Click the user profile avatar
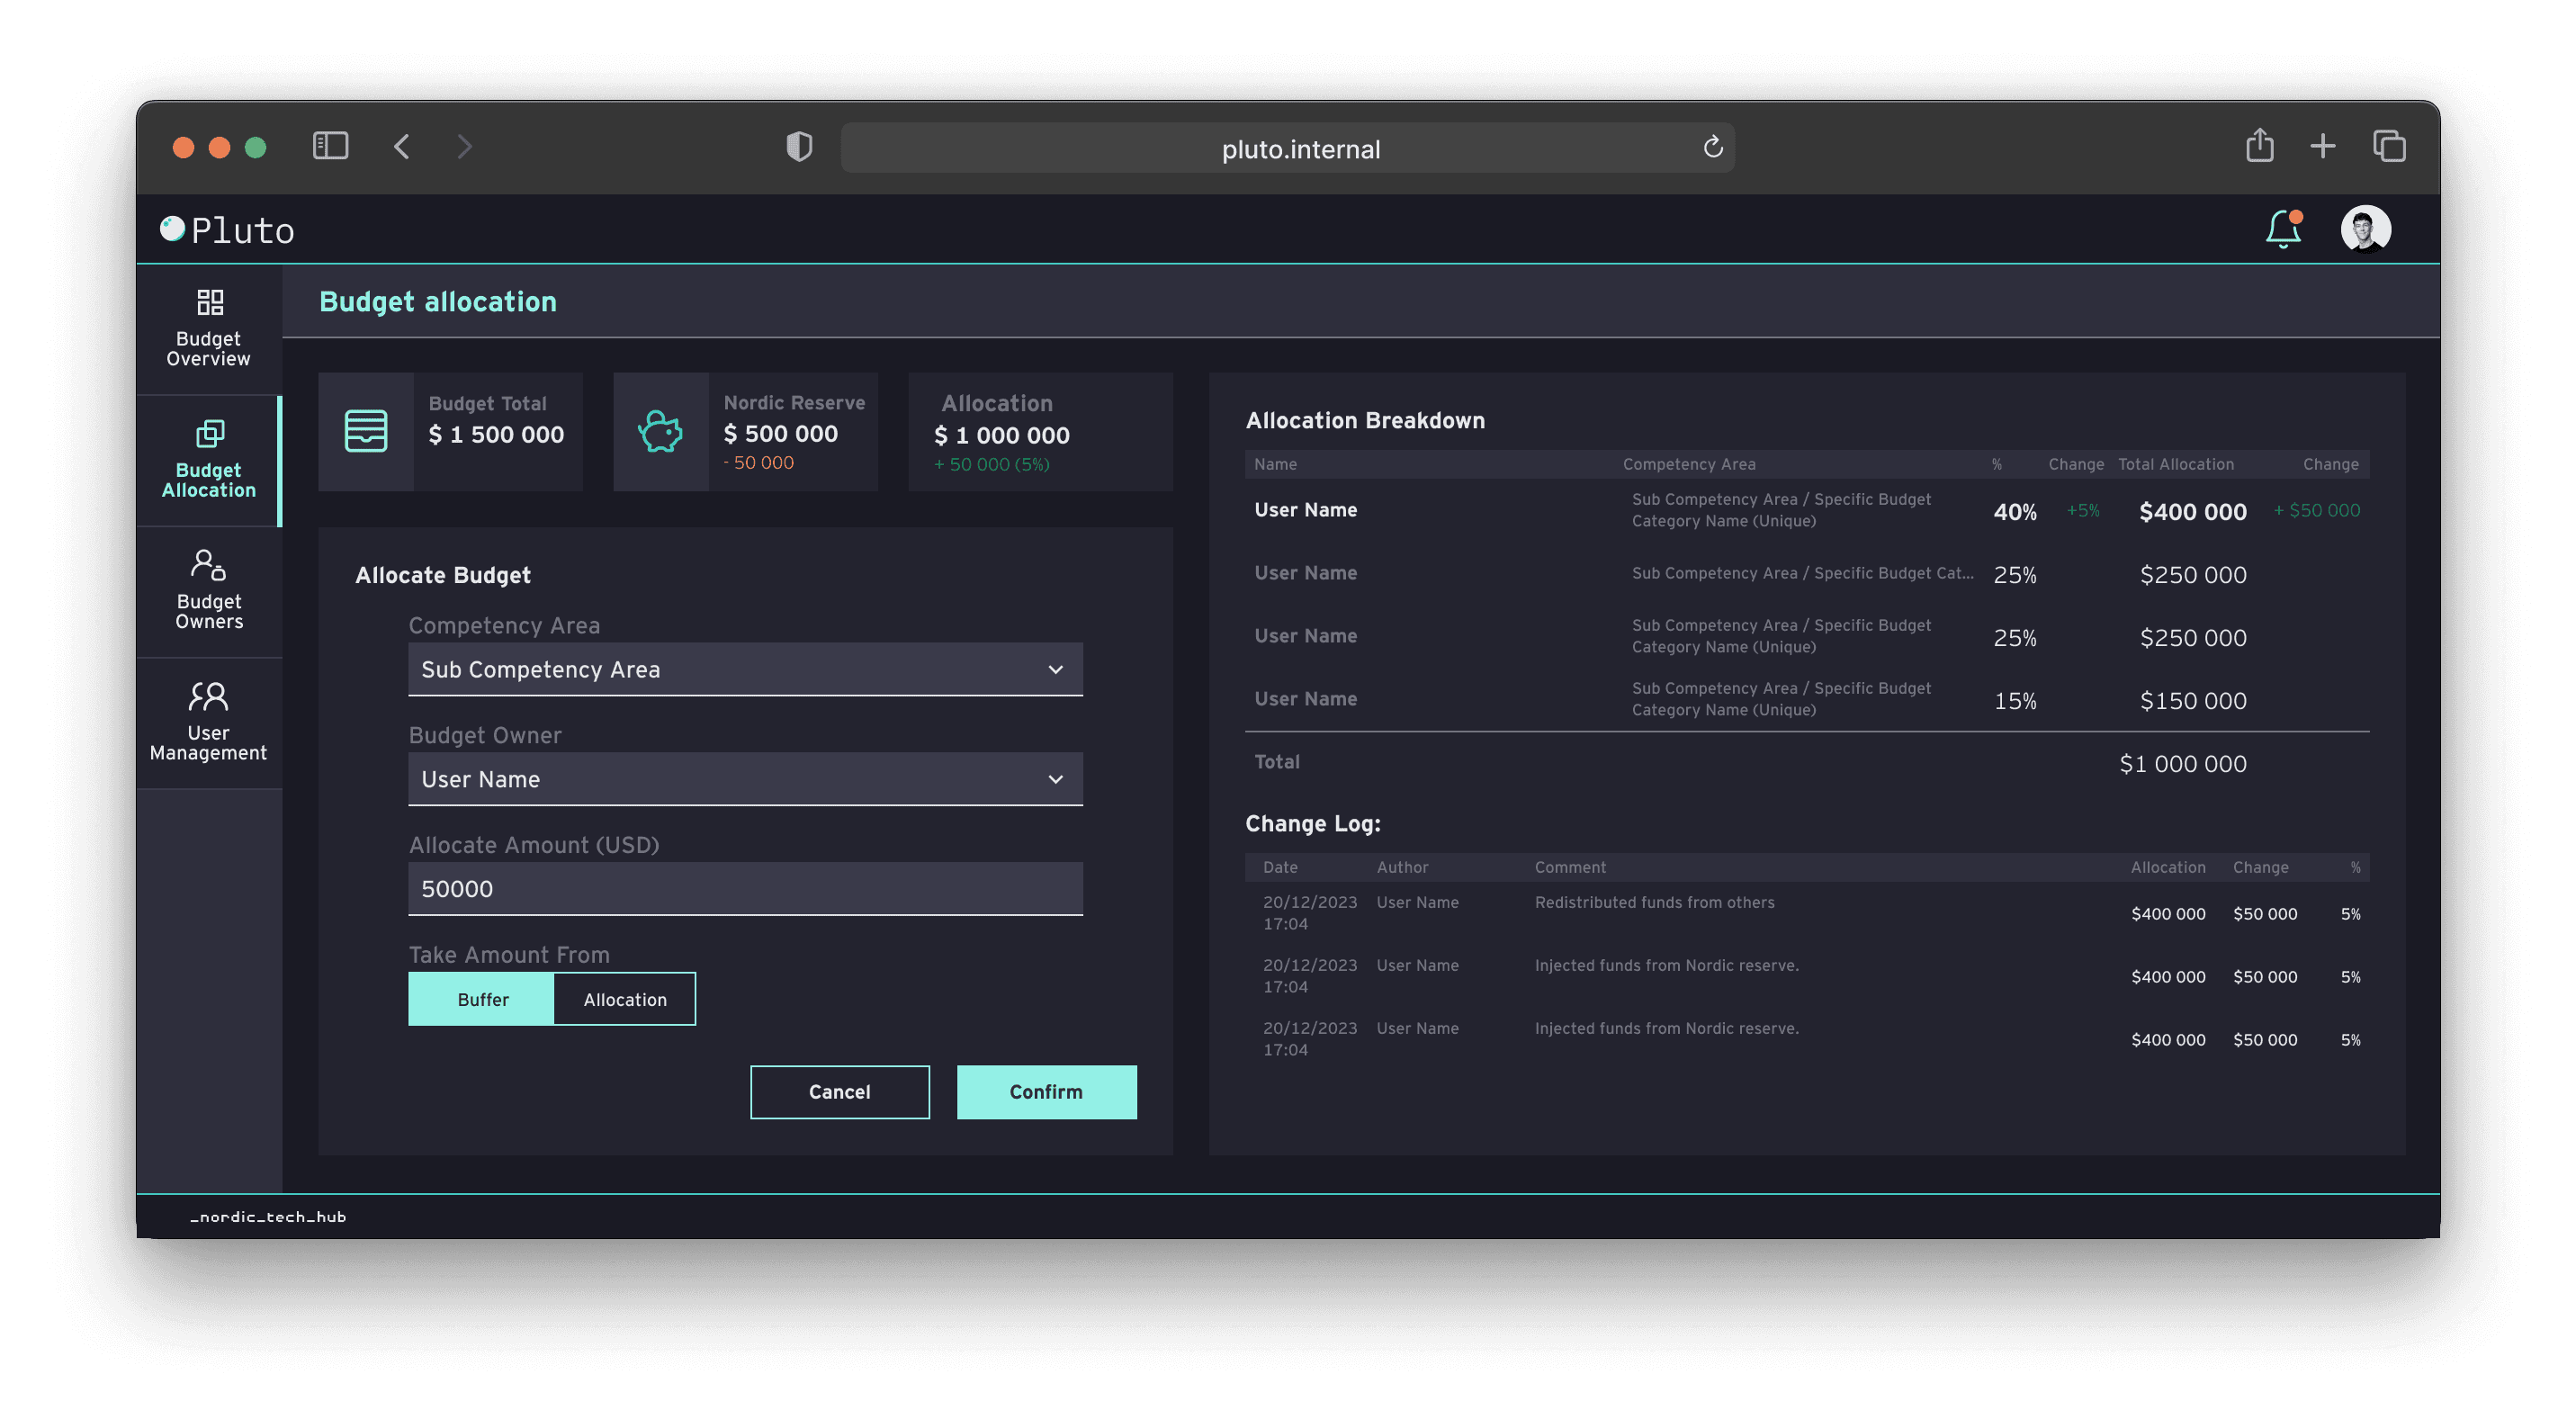 (x=2365, y=229)
